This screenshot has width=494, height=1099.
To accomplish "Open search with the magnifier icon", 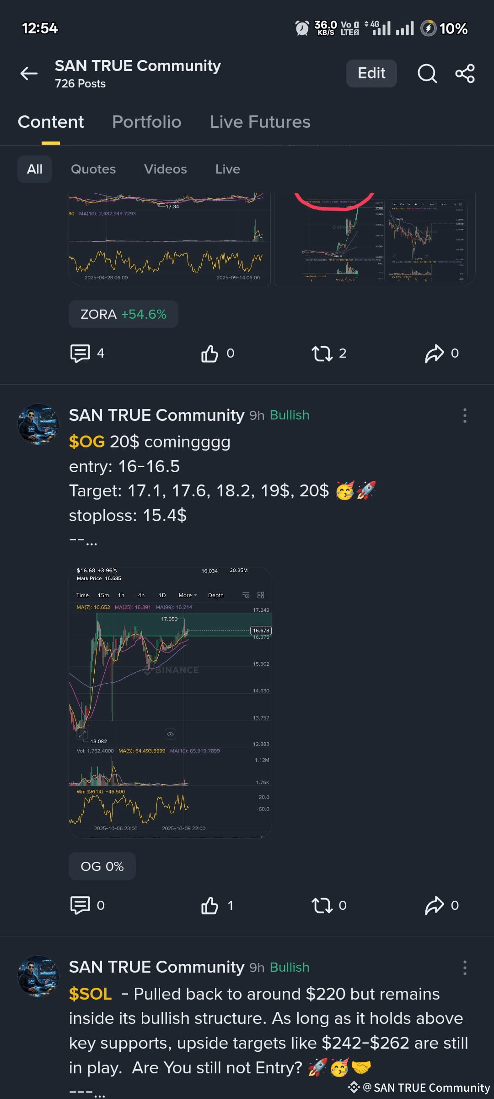I will 427,73.
